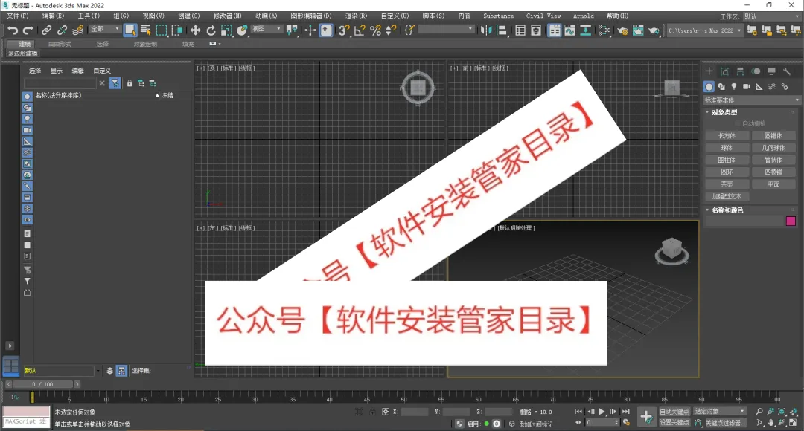This screenshot has height=431, width=804.
Task: Switch to the Modify command panel tab
Action: tap(724, 71)
